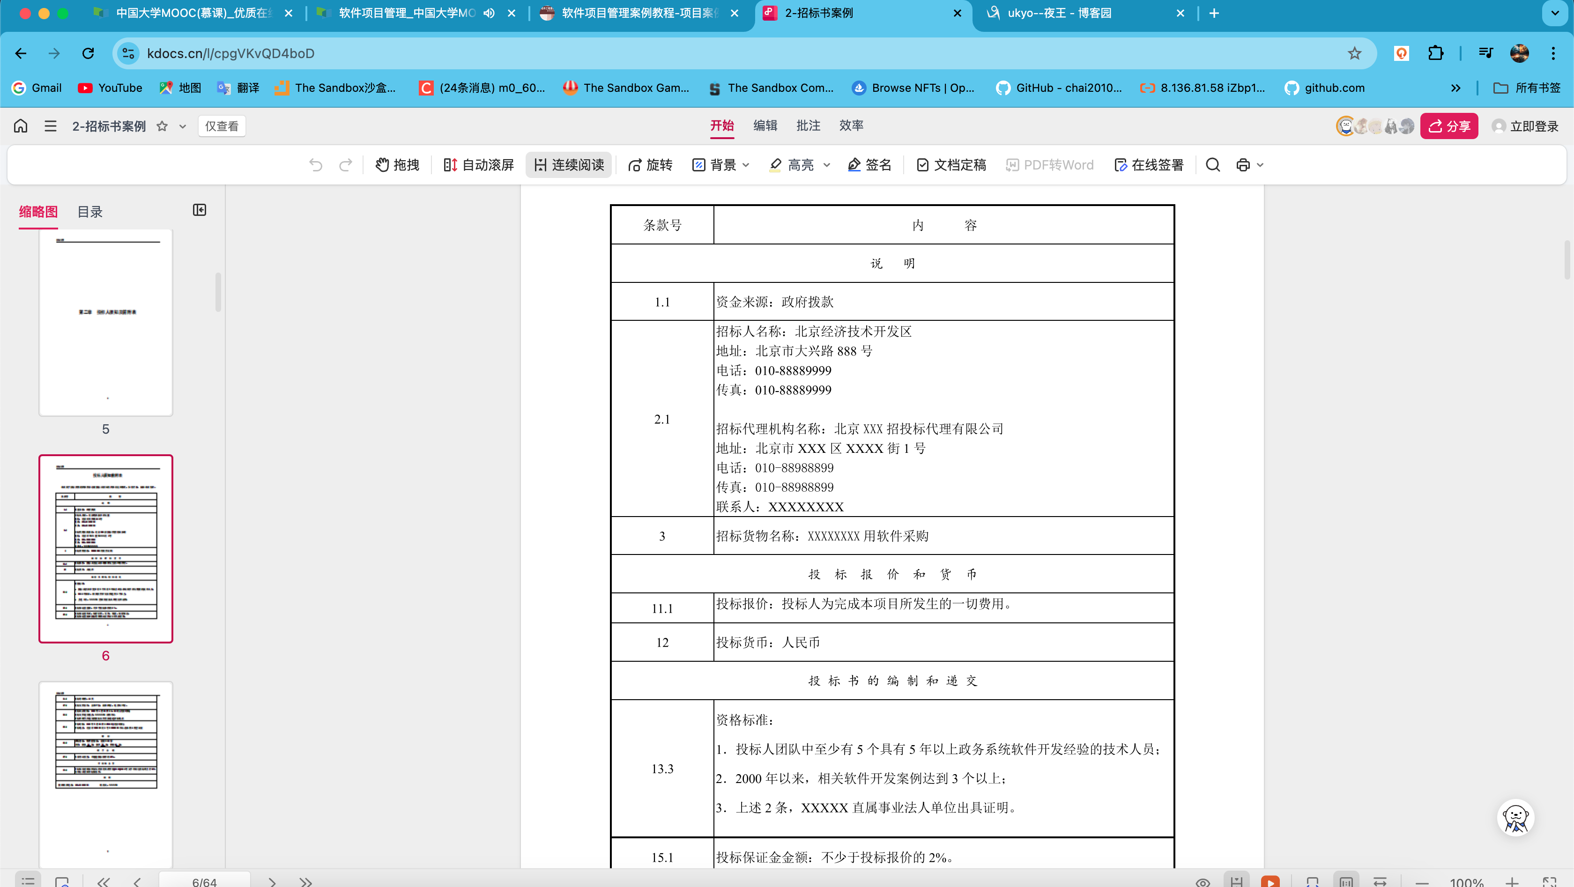Click the redo arrow in toolbar
Viewport: 1574px width, 887px height.
click(345, 165)
